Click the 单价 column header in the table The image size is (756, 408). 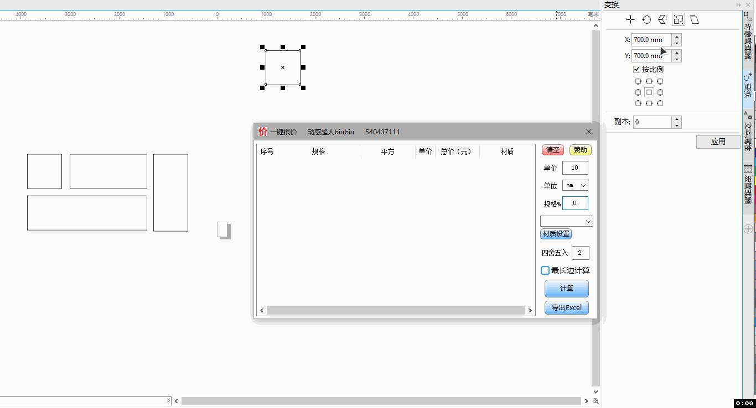425,151
